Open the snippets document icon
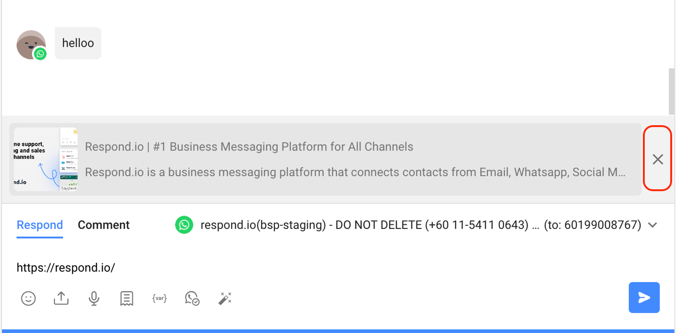Image resolution: width=676 pixels, height=333 pixels. point(127,299)
